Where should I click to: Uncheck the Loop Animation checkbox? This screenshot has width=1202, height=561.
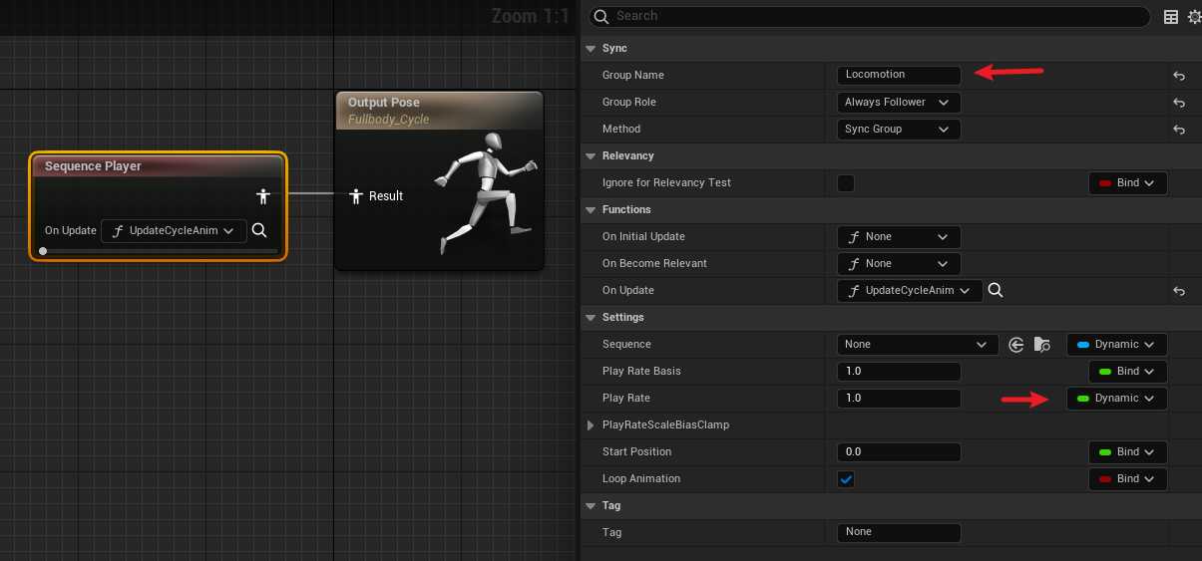click(x=846, y=479)
